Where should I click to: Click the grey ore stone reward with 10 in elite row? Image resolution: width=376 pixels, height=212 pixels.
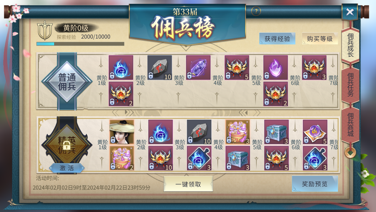[x=199, y=132]
